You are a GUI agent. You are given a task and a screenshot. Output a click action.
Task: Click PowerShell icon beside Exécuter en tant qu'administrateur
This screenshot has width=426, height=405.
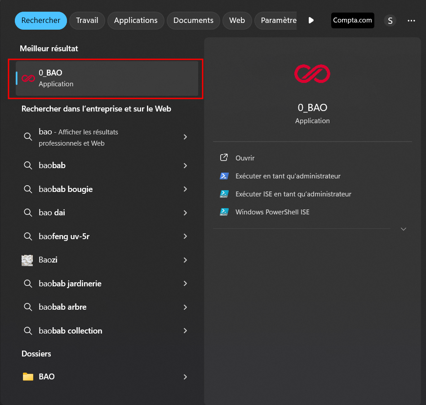click(224, 176)
